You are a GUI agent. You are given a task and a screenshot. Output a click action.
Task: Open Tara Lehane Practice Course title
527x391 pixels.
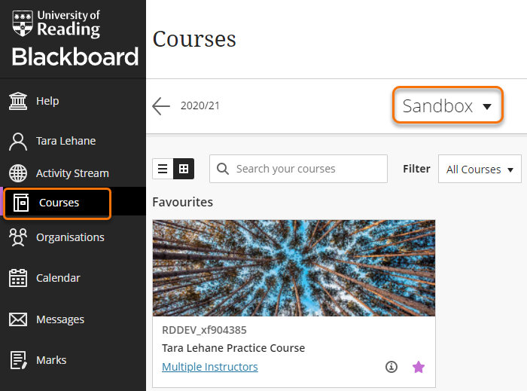[x=233, y=348]
